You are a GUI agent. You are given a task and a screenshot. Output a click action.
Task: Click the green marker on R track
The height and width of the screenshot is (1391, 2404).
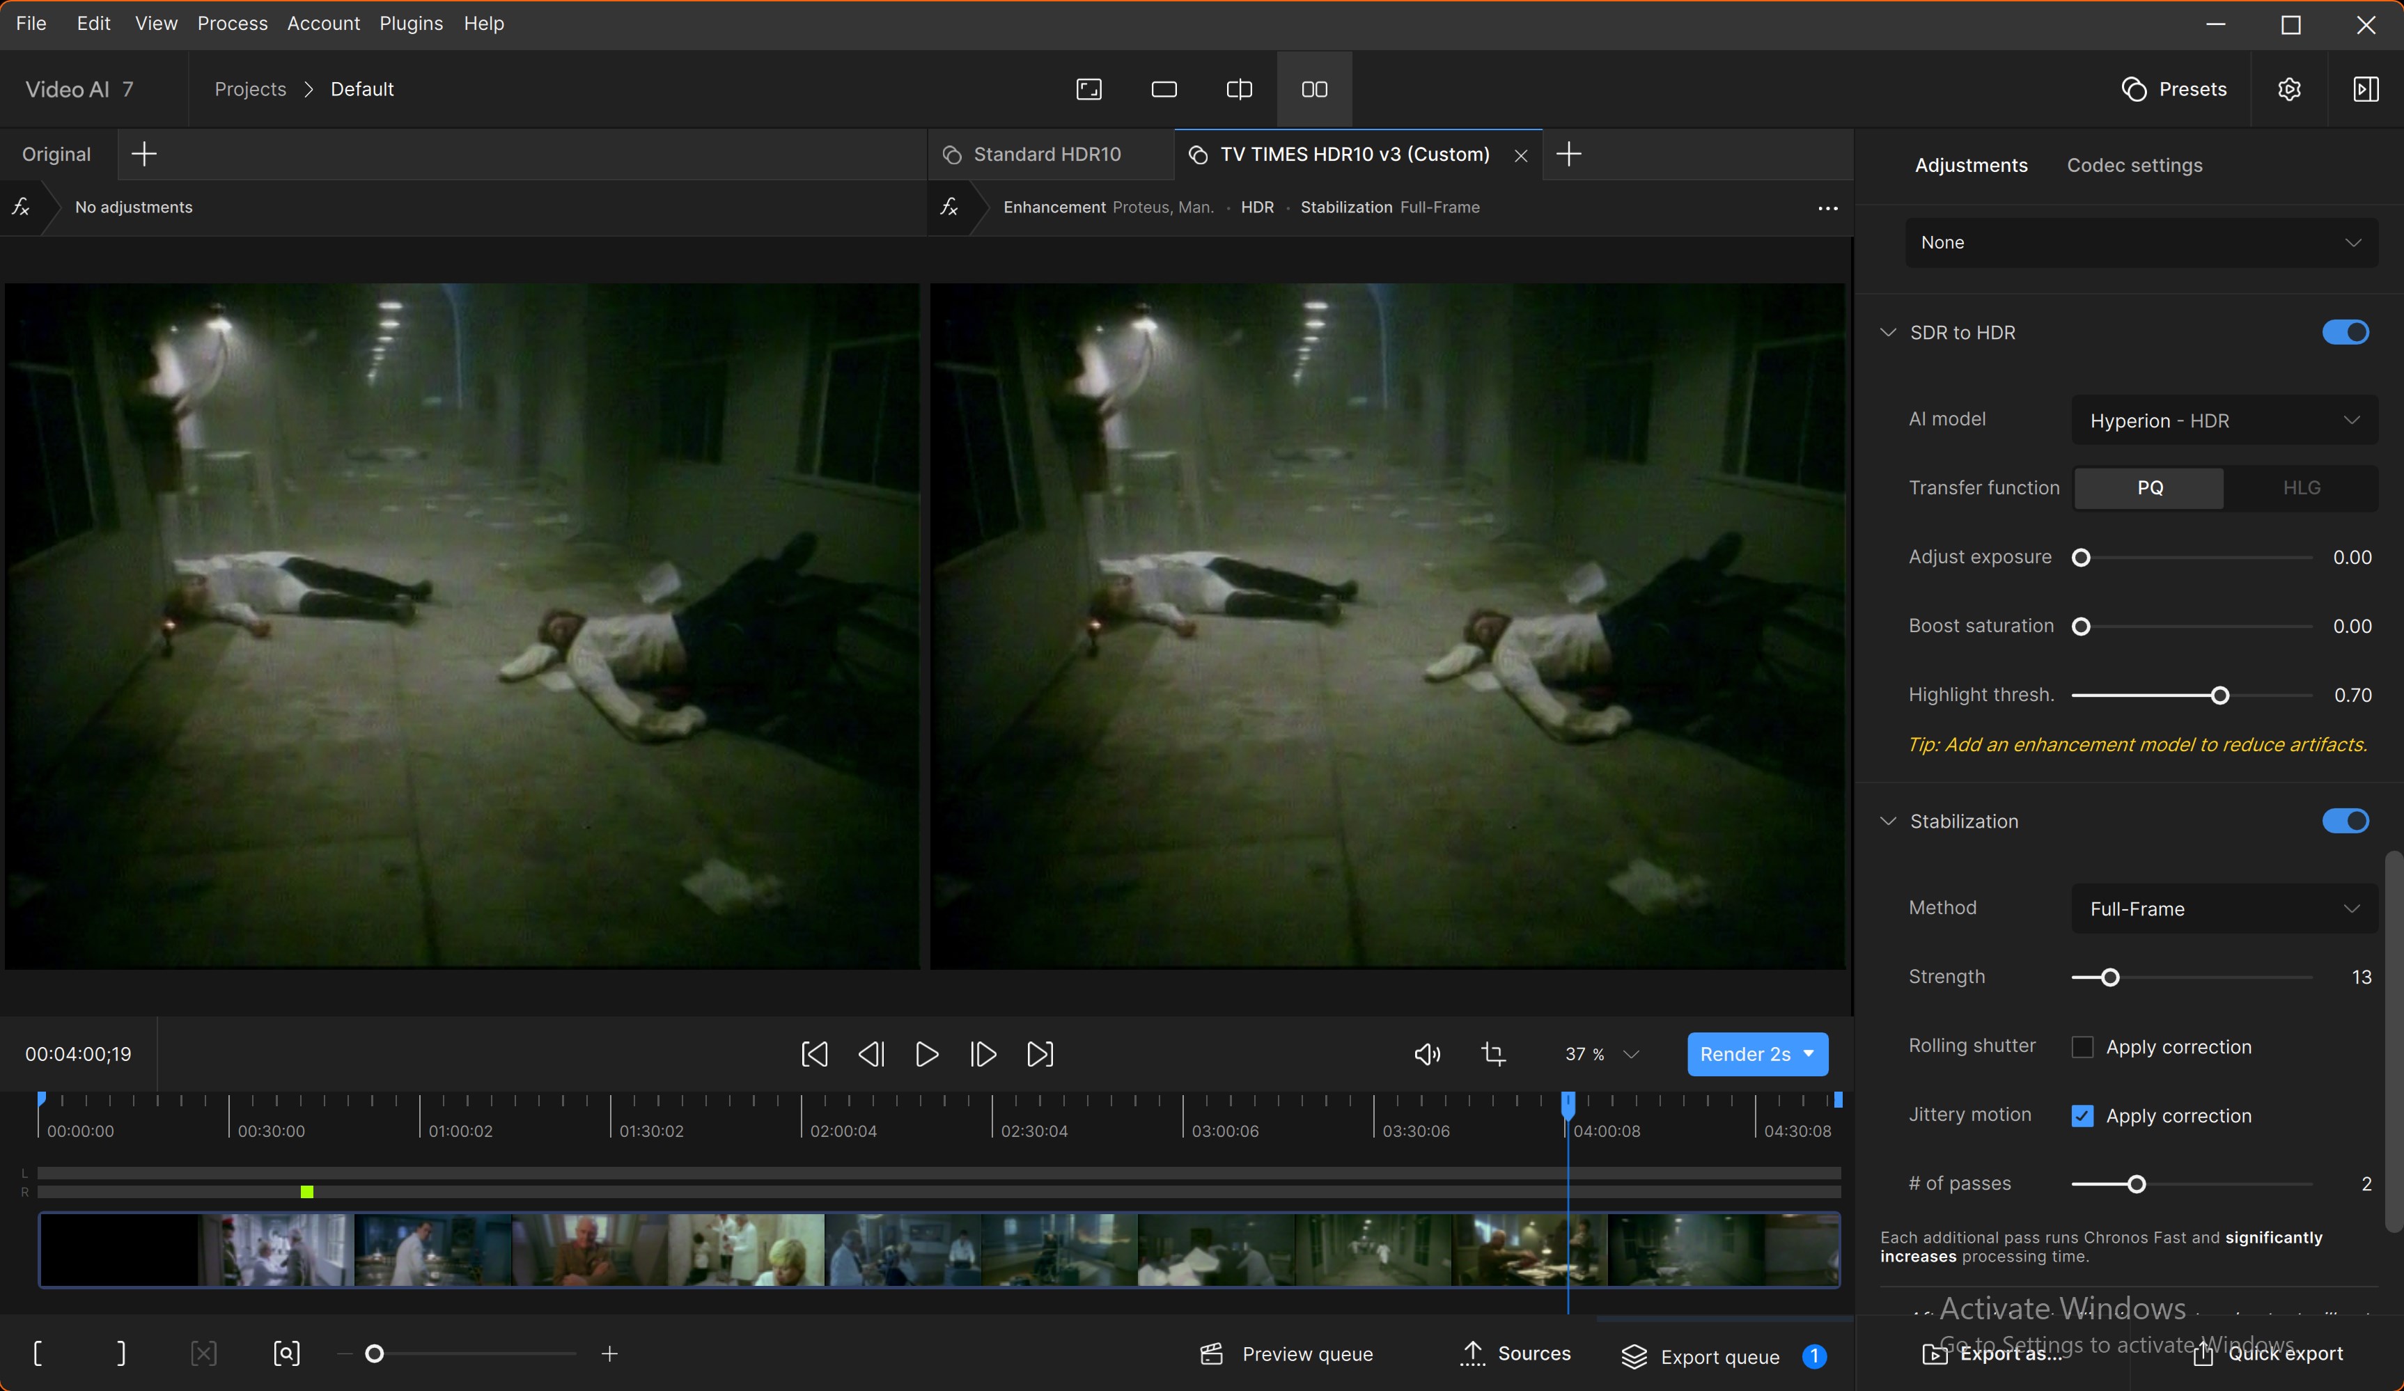(x=306, y=1192)
